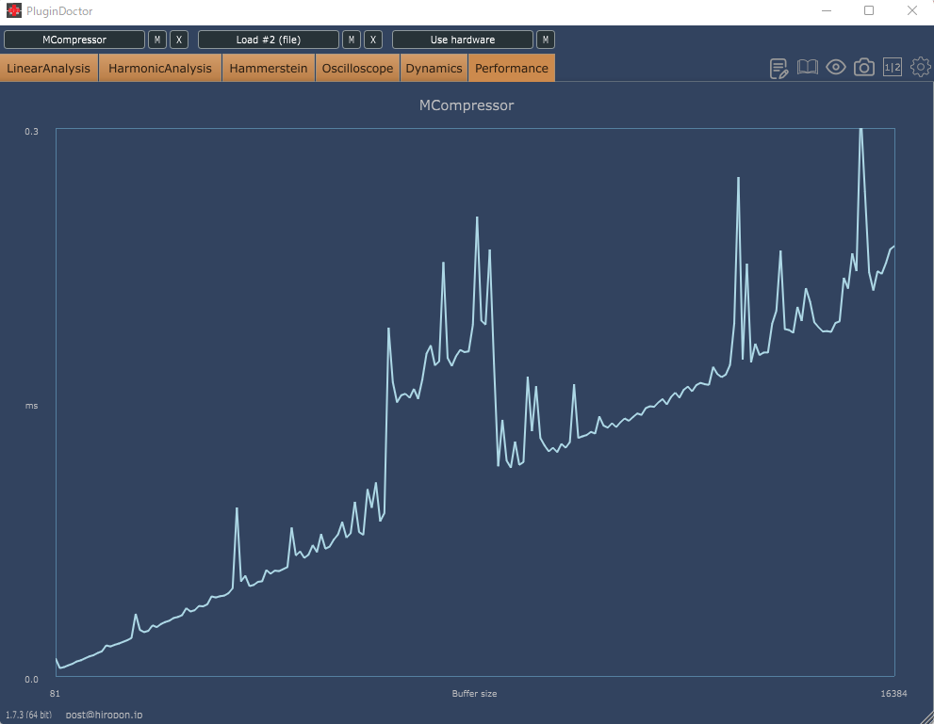Click the 81 axis minimum value
The image size is (934, 724).
(x=55, y=694)
